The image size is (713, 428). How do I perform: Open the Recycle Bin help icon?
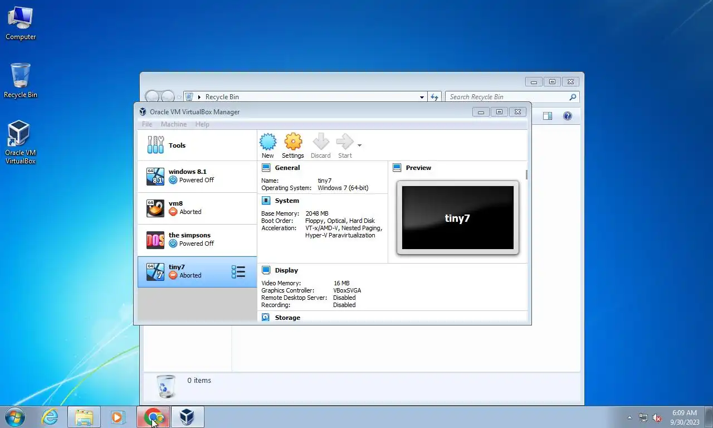pos(568,116)
